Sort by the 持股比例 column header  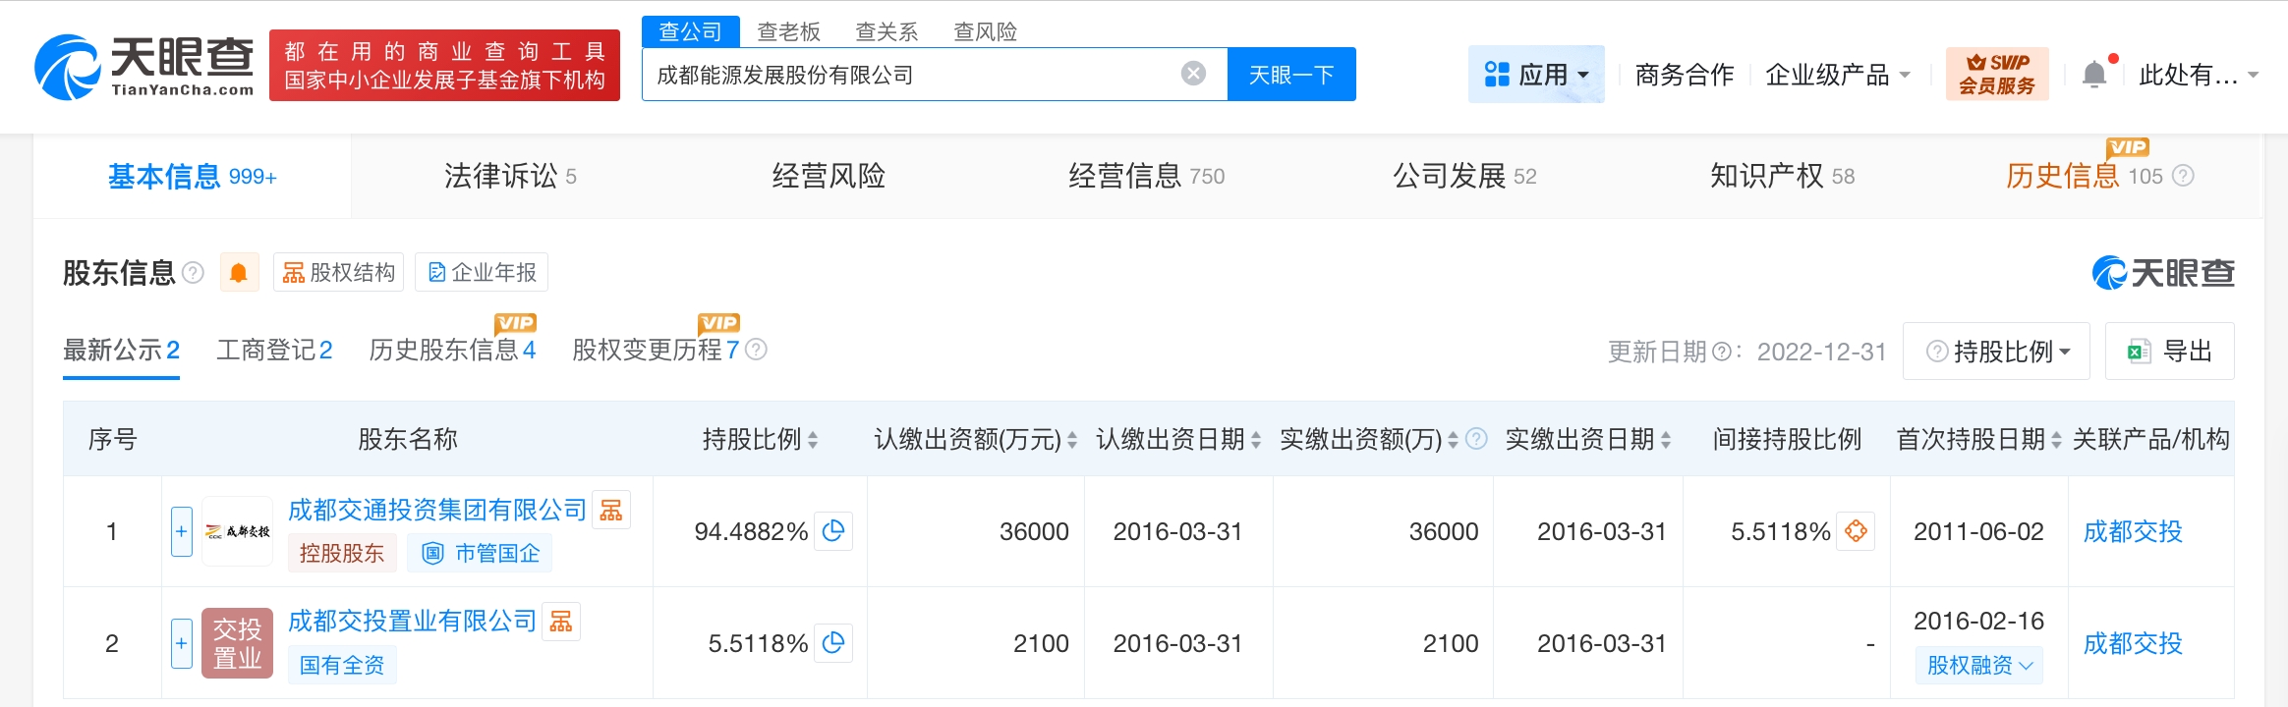(x=760, y=440)
